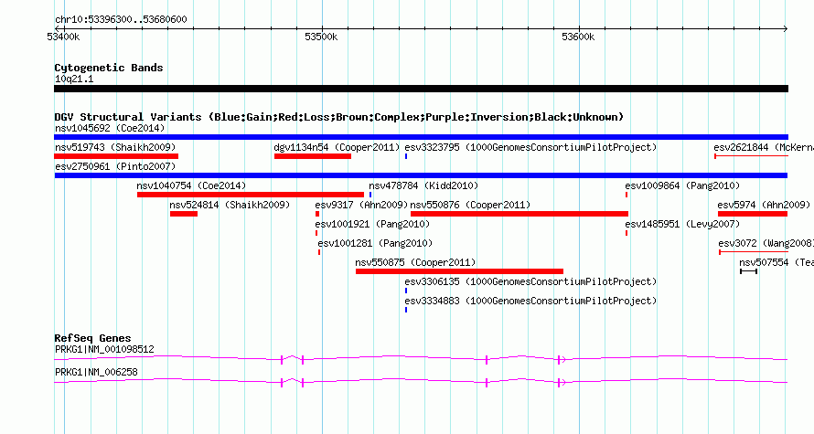Image resolution: width=814 pixels, height=434 pixels.
Task: Click the esv9317 (Ahn2009) label
Action: tap(361, 205)
